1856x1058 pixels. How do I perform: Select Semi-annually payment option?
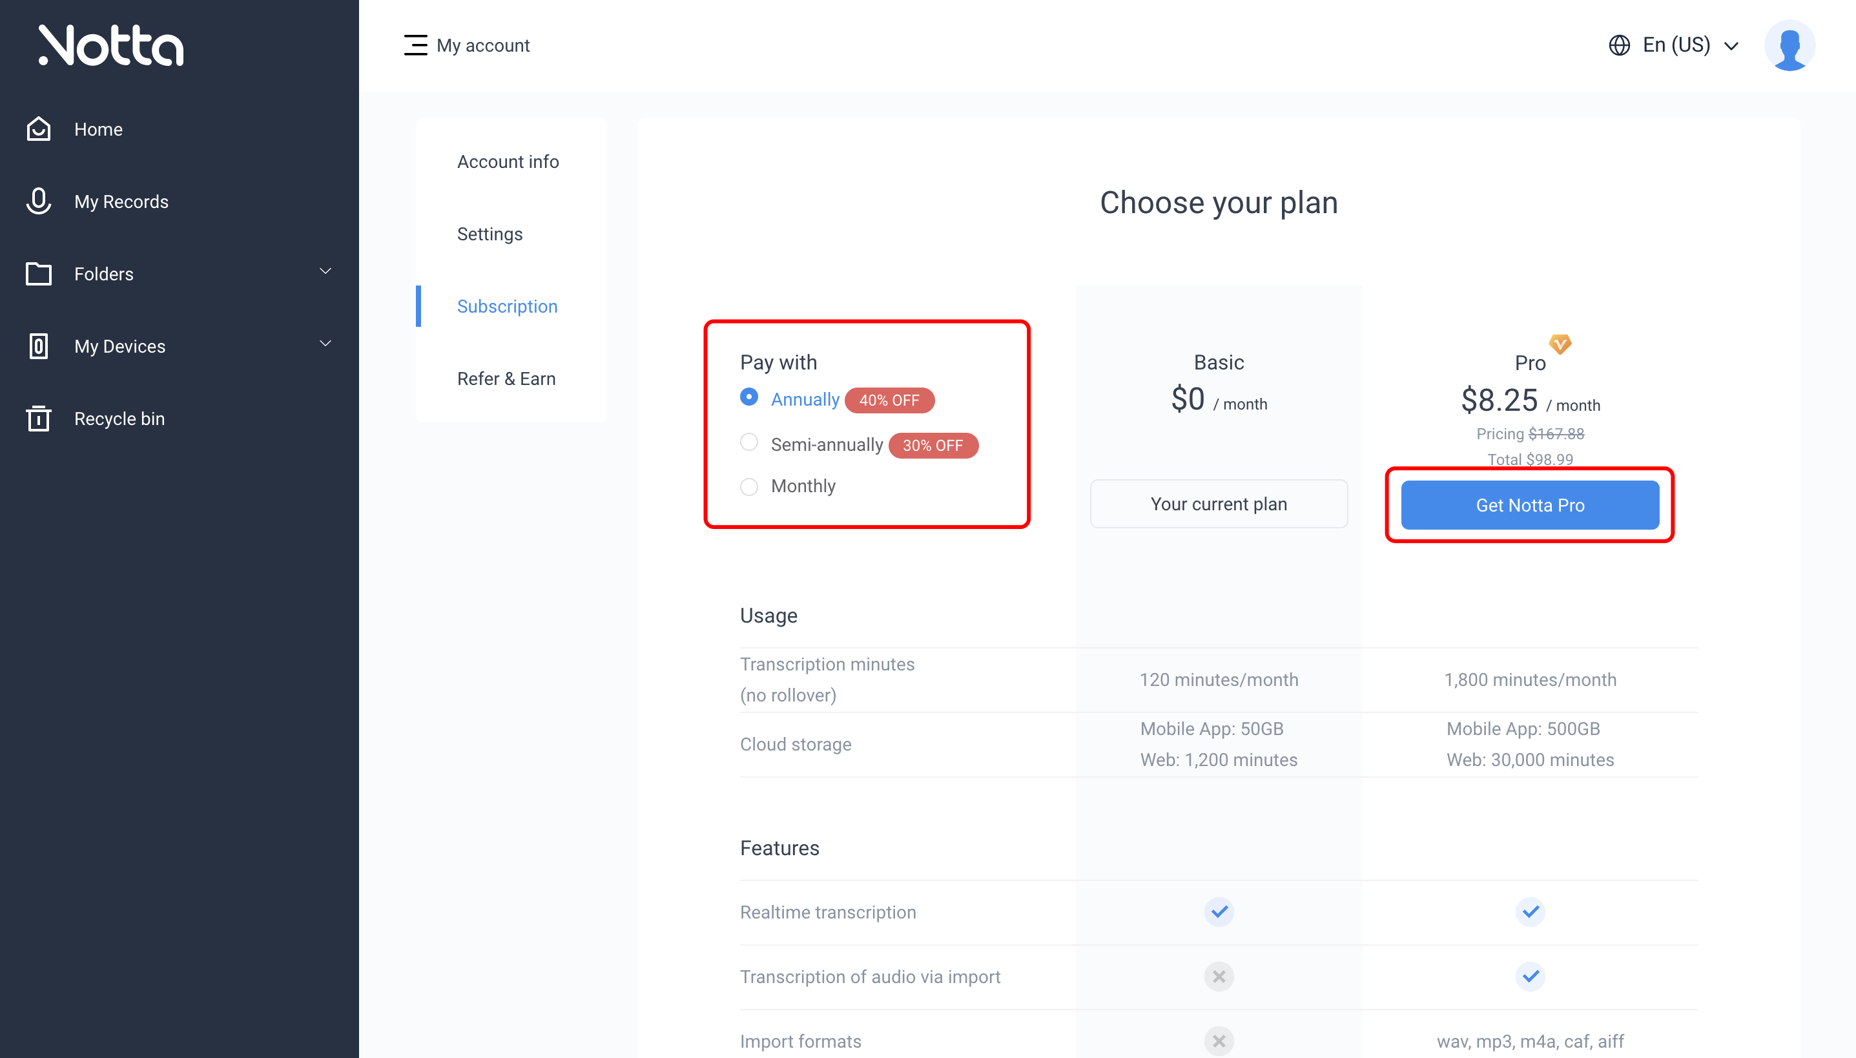tap(749, 442)
